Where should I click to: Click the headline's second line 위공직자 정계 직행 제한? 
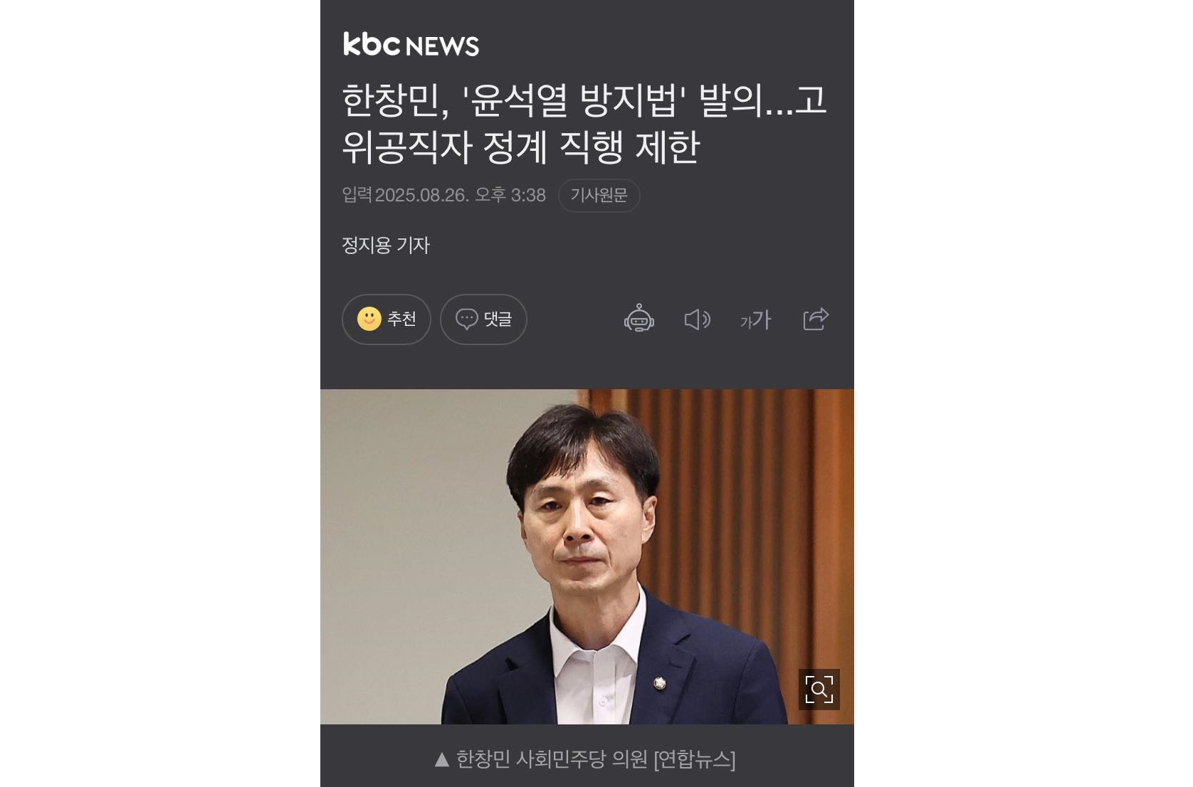pyautogui.click(x=521, y=147)
